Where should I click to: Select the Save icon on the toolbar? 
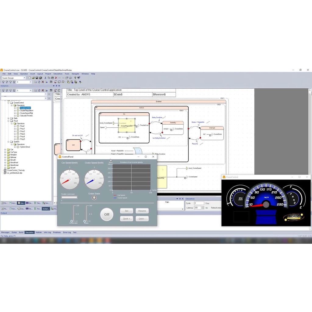pos(37,78)
